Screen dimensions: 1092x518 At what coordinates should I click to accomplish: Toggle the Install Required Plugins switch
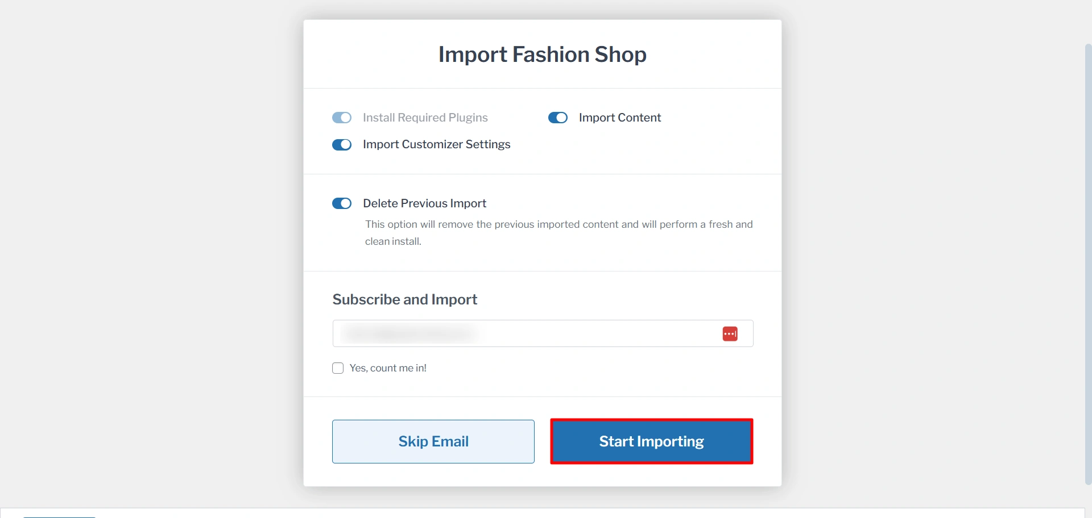[342, 118]
